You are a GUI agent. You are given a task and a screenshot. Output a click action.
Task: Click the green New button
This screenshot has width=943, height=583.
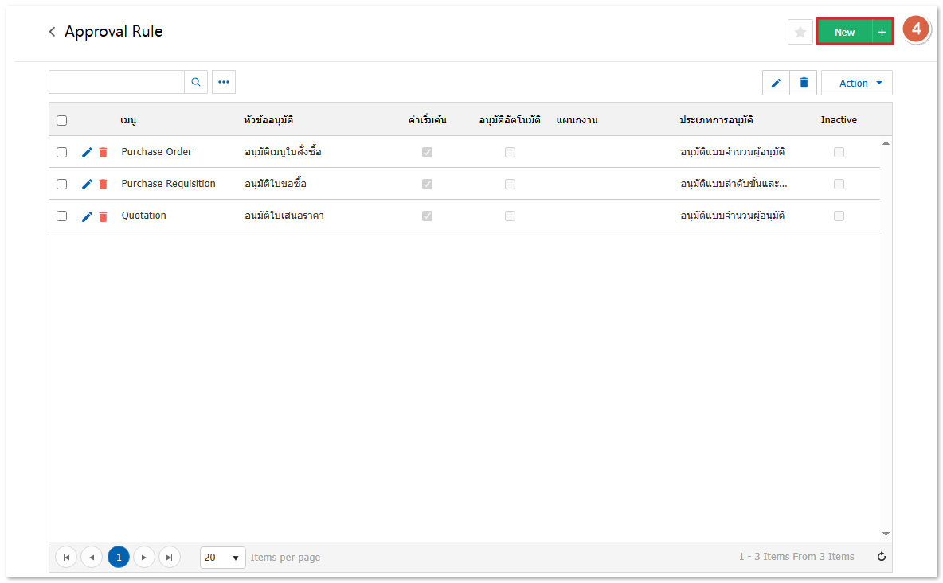[844, 32]
